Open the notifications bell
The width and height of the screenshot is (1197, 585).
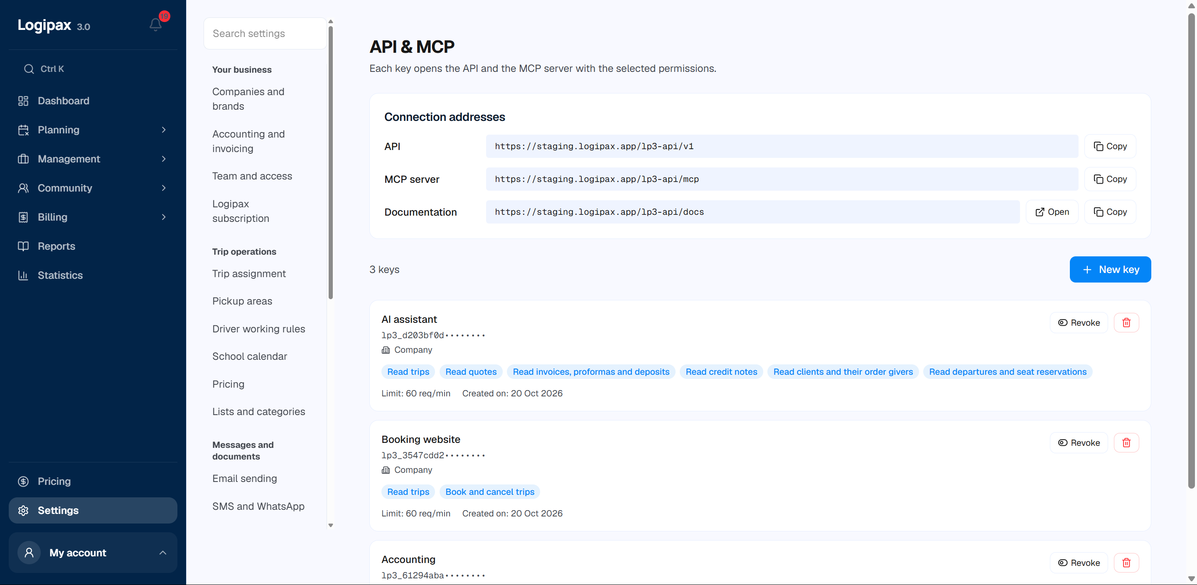[156, 24]
